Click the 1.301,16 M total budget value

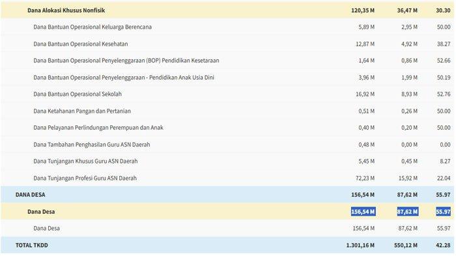pos(360,245)
